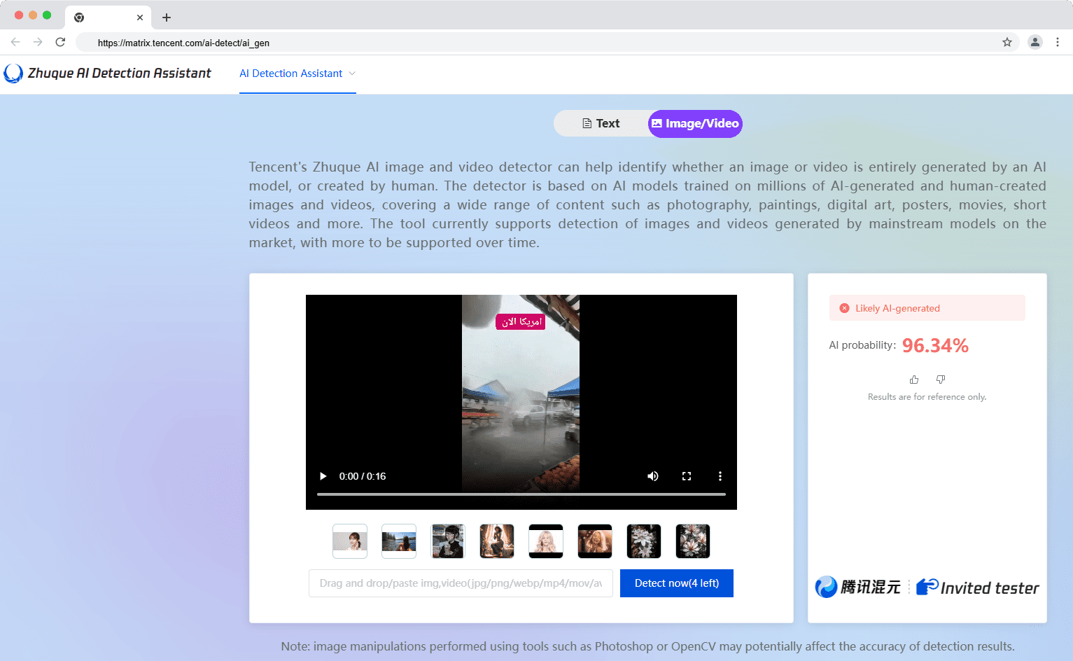Mute the video with the speaker icon

[x=652, y=476]
